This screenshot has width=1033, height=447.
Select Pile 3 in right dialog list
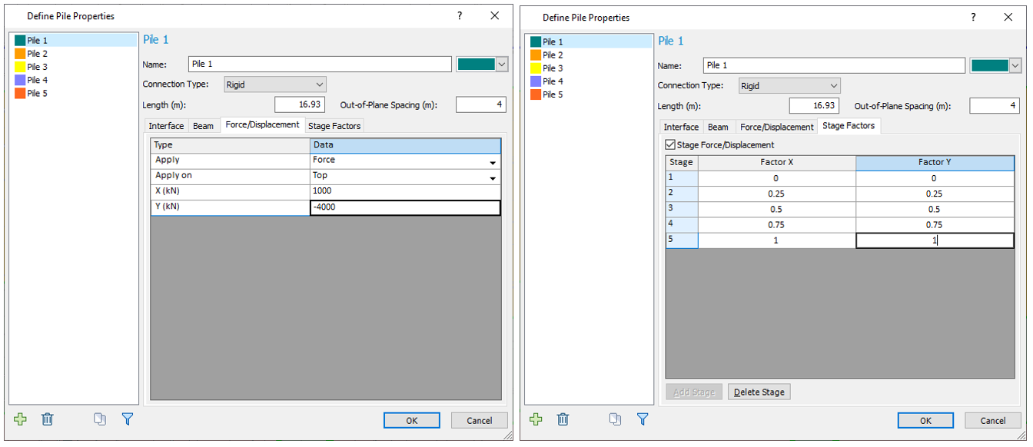[589, 68]
